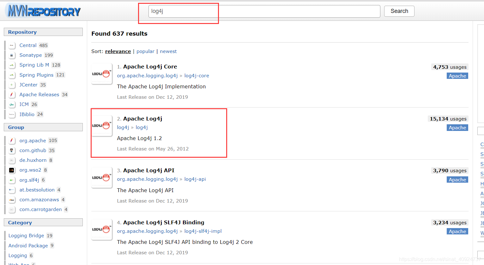The width and height of the screenshot is (484, 265).
Task: Open the log4j-slf4j-impl artifact link
Action: (x=203, y=231)
